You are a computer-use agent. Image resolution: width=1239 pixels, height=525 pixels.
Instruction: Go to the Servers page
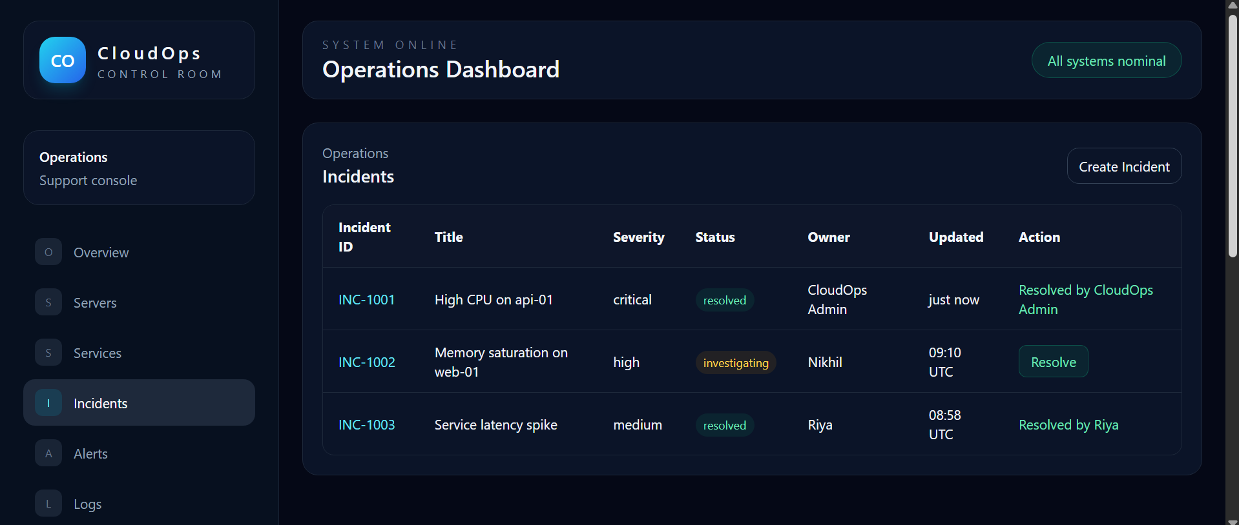(x=139, y=302)
